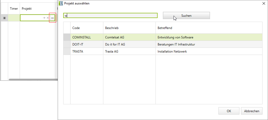
Task: Click the 'Beratungen IT Infrastruktur' cell
Action: [x=209, y=44]
